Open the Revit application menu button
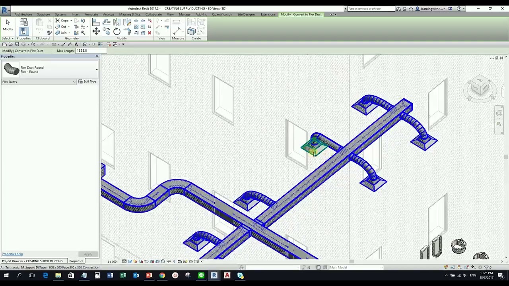509x286 pixels. (x=5, y=10)
